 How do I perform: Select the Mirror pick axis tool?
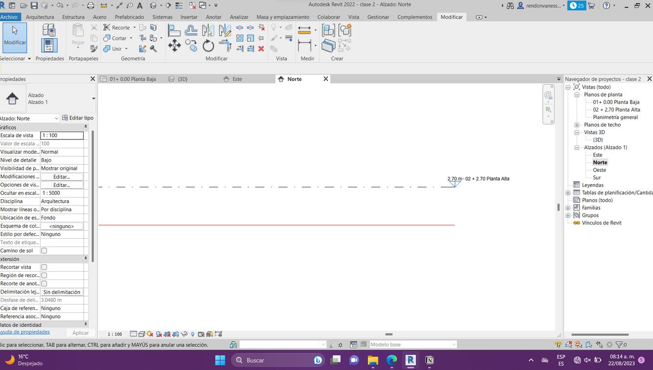208,31
